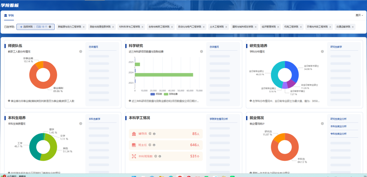
Task: Click gear icon in 科学研究 panel
Action: 201,51
